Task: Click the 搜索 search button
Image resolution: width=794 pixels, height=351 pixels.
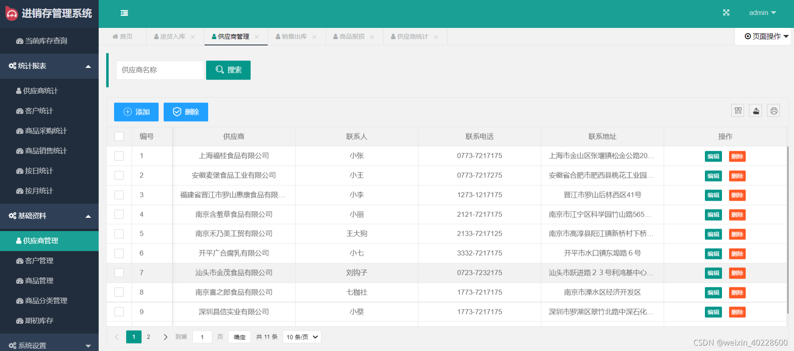Action: coord(228,70)
